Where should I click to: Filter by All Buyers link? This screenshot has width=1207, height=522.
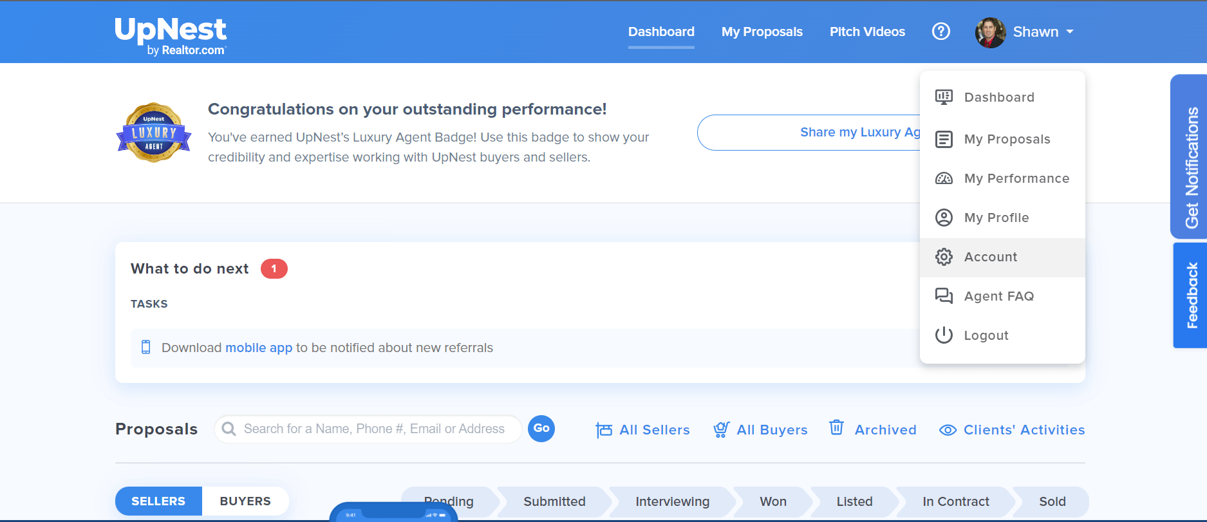(x=772, y=430)
